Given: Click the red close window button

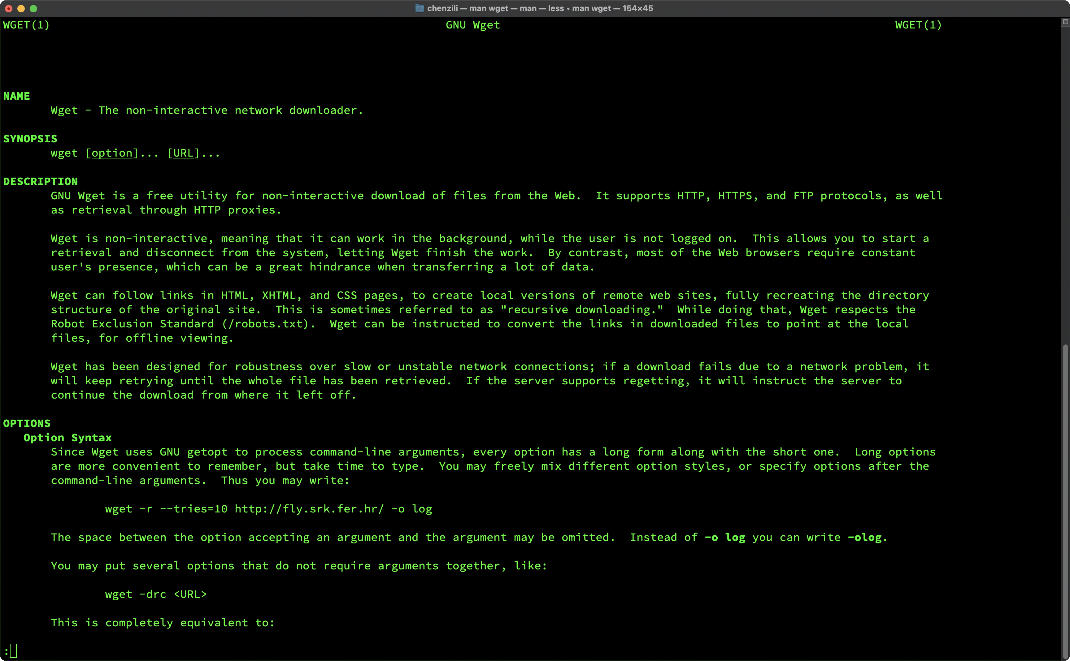Looking at the screenshot, I should (8, 8).
